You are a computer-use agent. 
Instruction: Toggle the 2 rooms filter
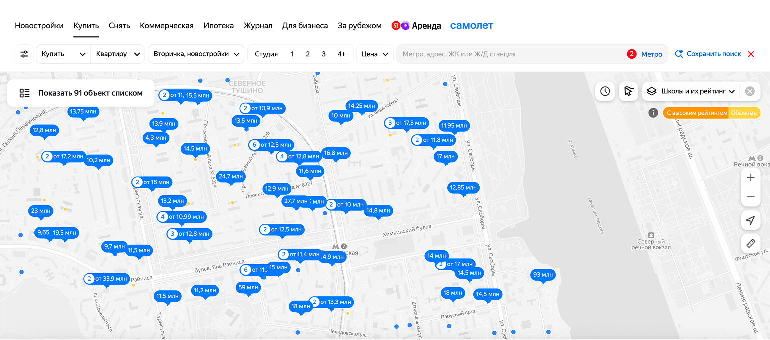(308, 54)
